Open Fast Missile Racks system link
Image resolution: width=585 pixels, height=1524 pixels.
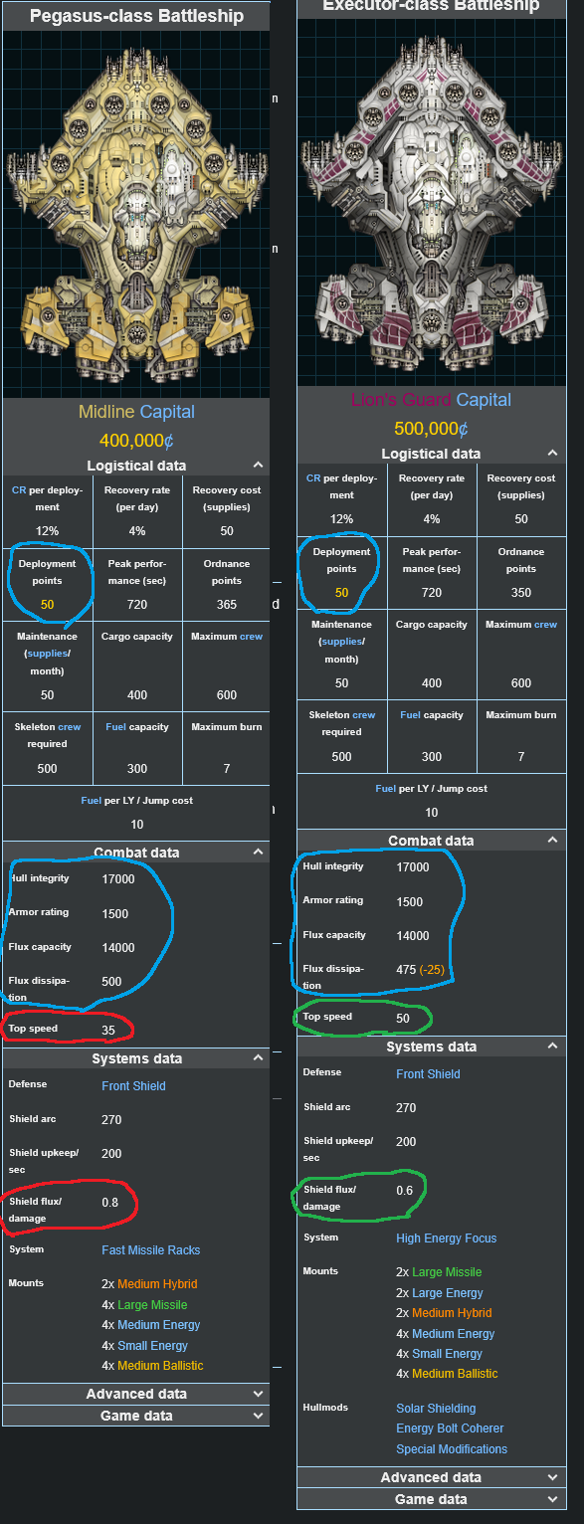151,1250
